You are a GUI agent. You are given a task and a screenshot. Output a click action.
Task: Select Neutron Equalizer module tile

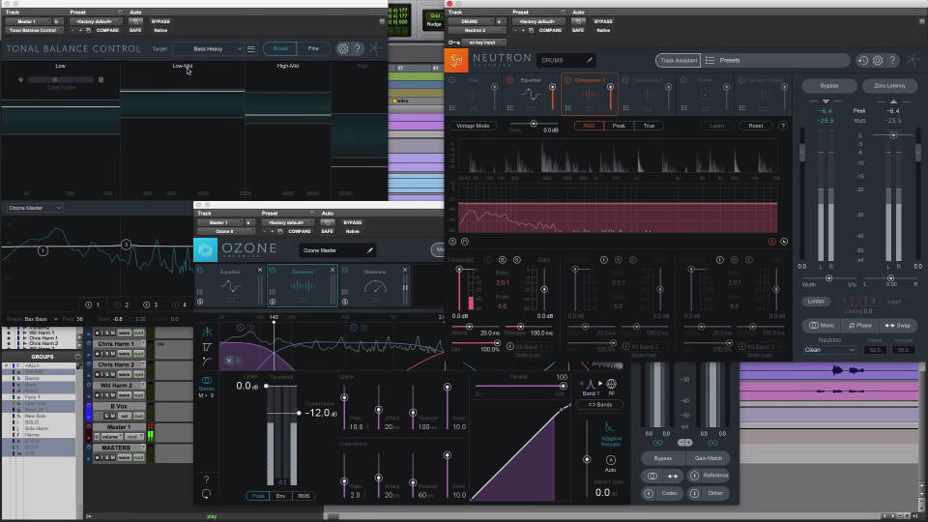point(531,94)
